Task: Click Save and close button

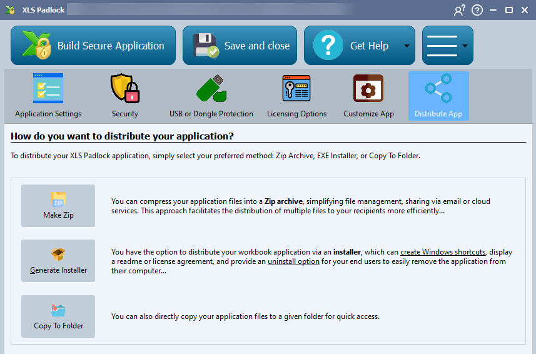Action: [240, 46]
